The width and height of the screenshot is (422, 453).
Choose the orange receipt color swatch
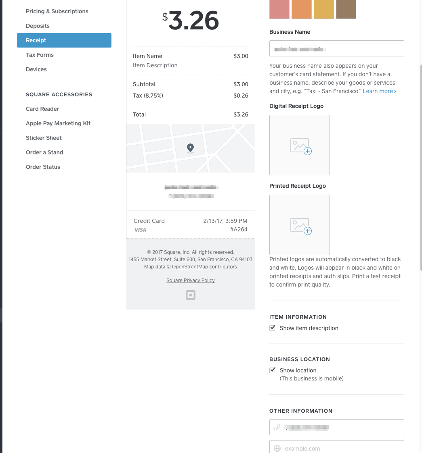click(x=302, y=9)
